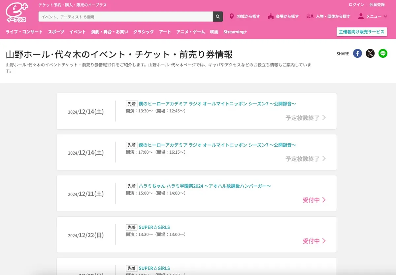Click the chevron beside 予定枚数終了 on first event
This screenshot has height=275, width=396.
click(x=324, y=117)
